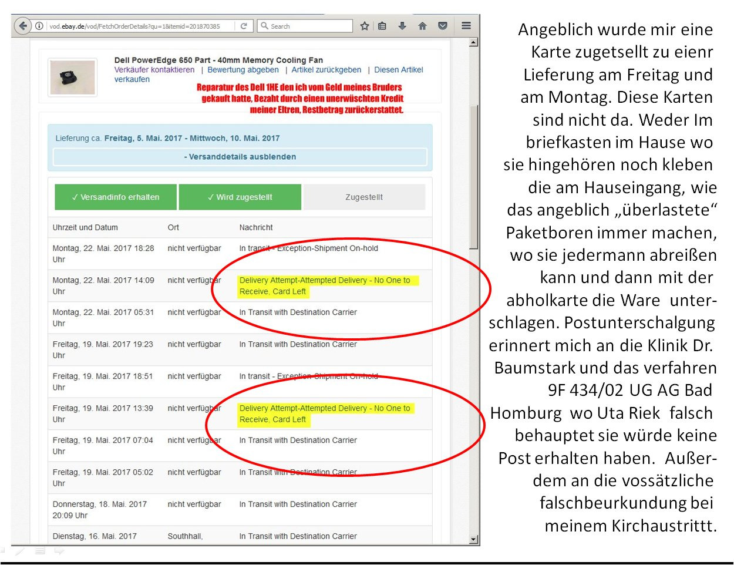Reload the page with the refresh icon
The height and width of the screenshot is (565, 734).
tap(244, 26)
